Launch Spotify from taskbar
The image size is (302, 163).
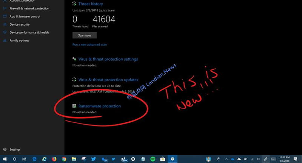click(153, 159)
